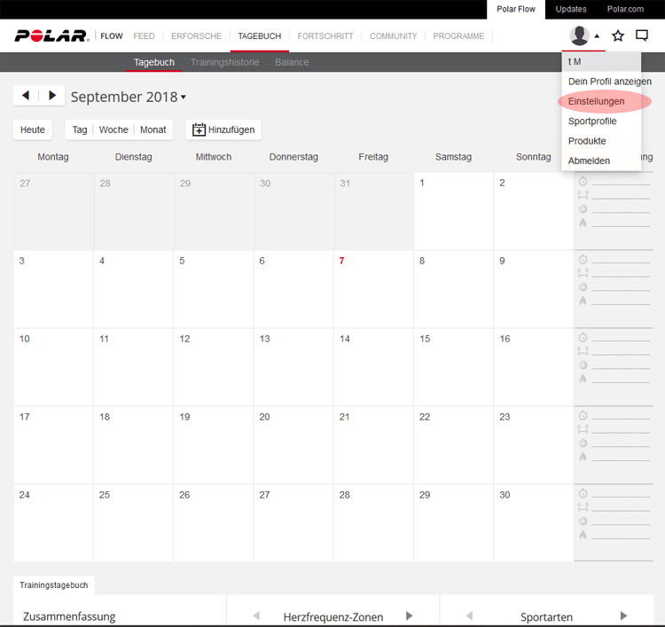Click the Polar logo
Viewport: 665px width, 627px height.
tap(51, 36)
